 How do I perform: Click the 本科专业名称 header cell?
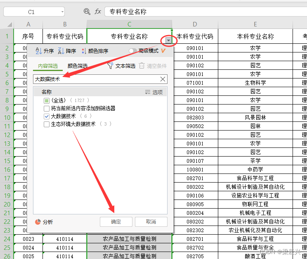tap(255, 36)
